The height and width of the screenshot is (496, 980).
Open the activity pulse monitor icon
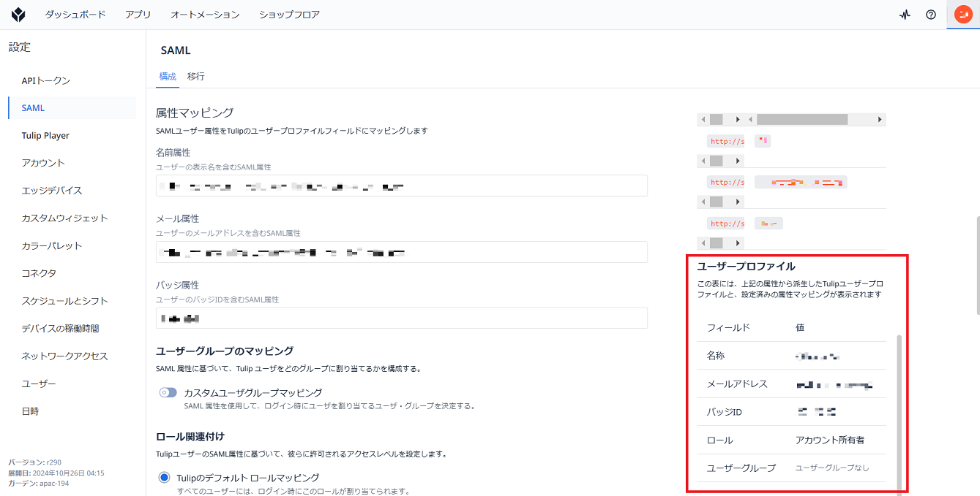coord(905,15)
